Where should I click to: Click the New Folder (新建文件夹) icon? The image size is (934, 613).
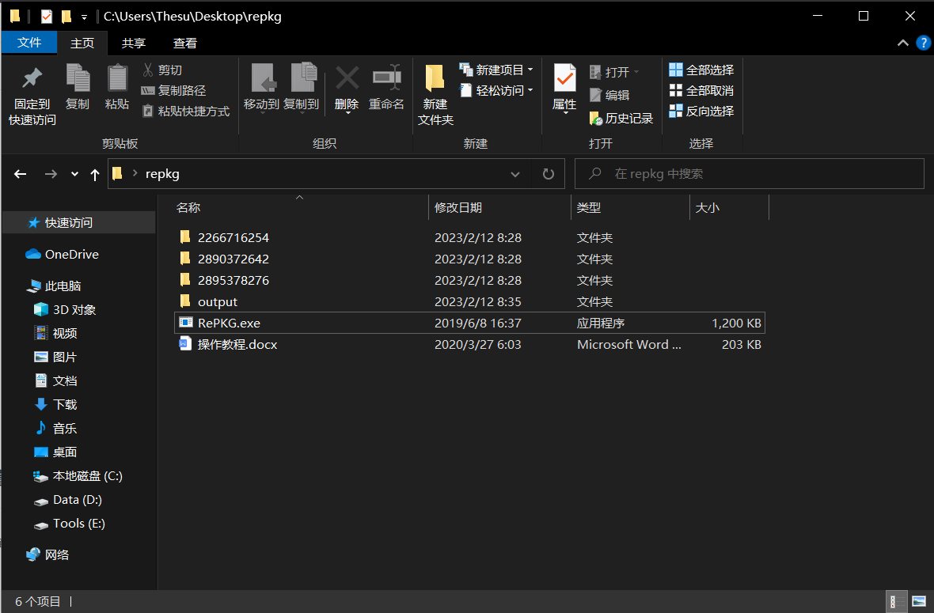point(435,78)
